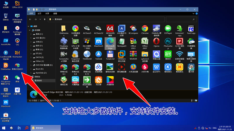The image size is (234, 131).
Task: Click the address bar path 更多软件
Action: pos(58,19)
